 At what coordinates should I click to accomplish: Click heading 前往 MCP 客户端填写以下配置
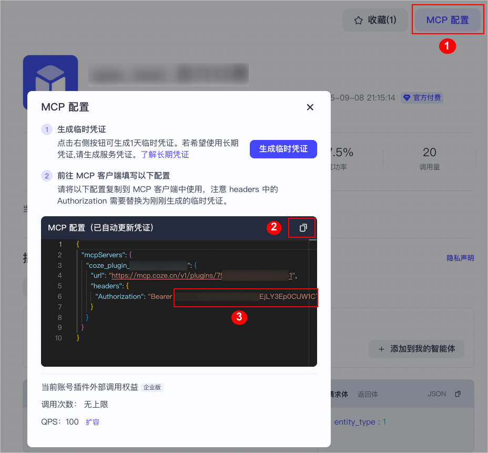click(114, 176)
